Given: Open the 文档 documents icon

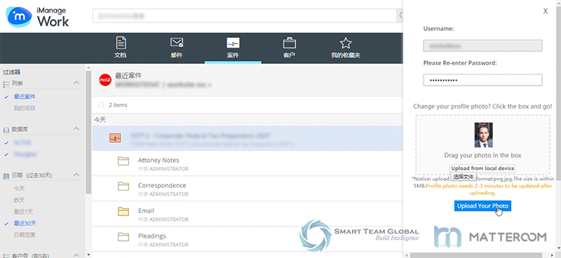Looking at the screenshot, I should pyautogui.click(x=121, y=43).
